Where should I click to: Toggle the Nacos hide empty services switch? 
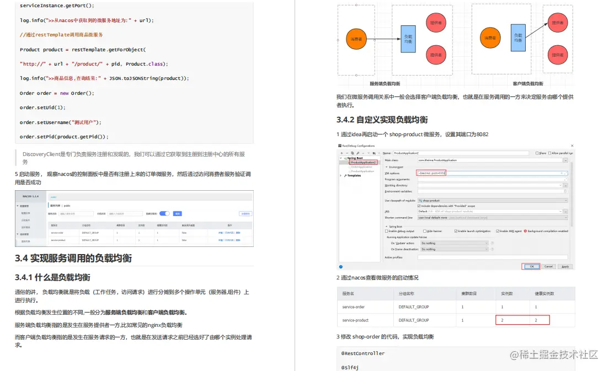point(164,213)
